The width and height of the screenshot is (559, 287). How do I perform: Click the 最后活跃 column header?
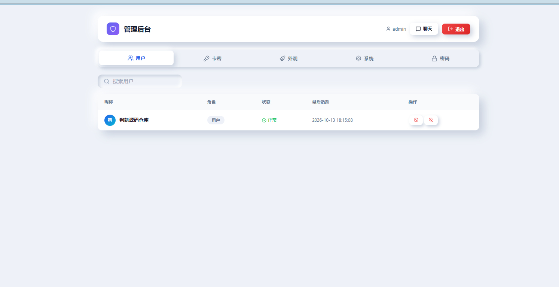[x=321, y=102]
